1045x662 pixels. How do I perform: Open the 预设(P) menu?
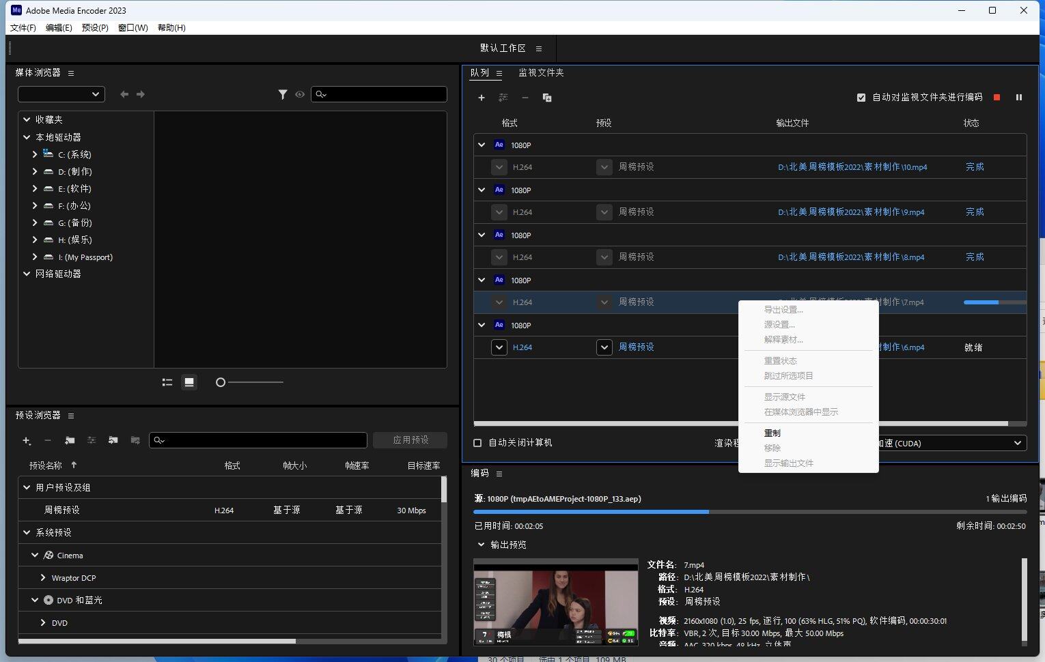(x=95, y=28)
